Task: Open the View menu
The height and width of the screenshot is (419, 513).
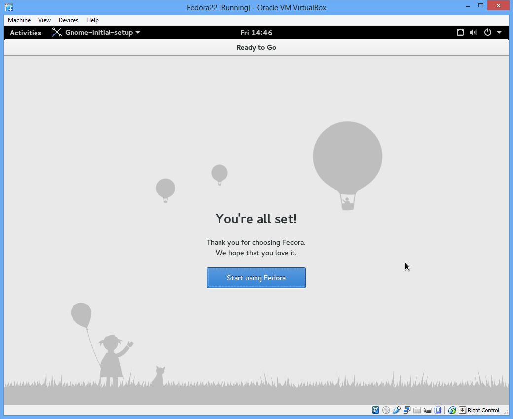Action: 44,20
